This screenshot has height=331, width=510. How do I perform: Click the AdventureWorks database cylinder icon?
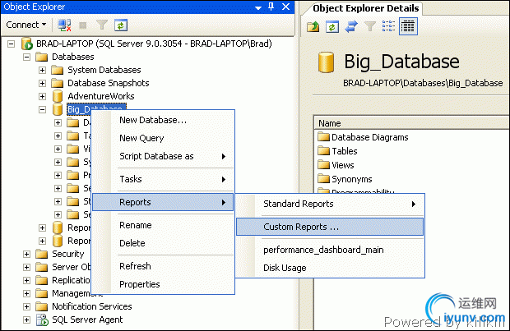(58, 96)
